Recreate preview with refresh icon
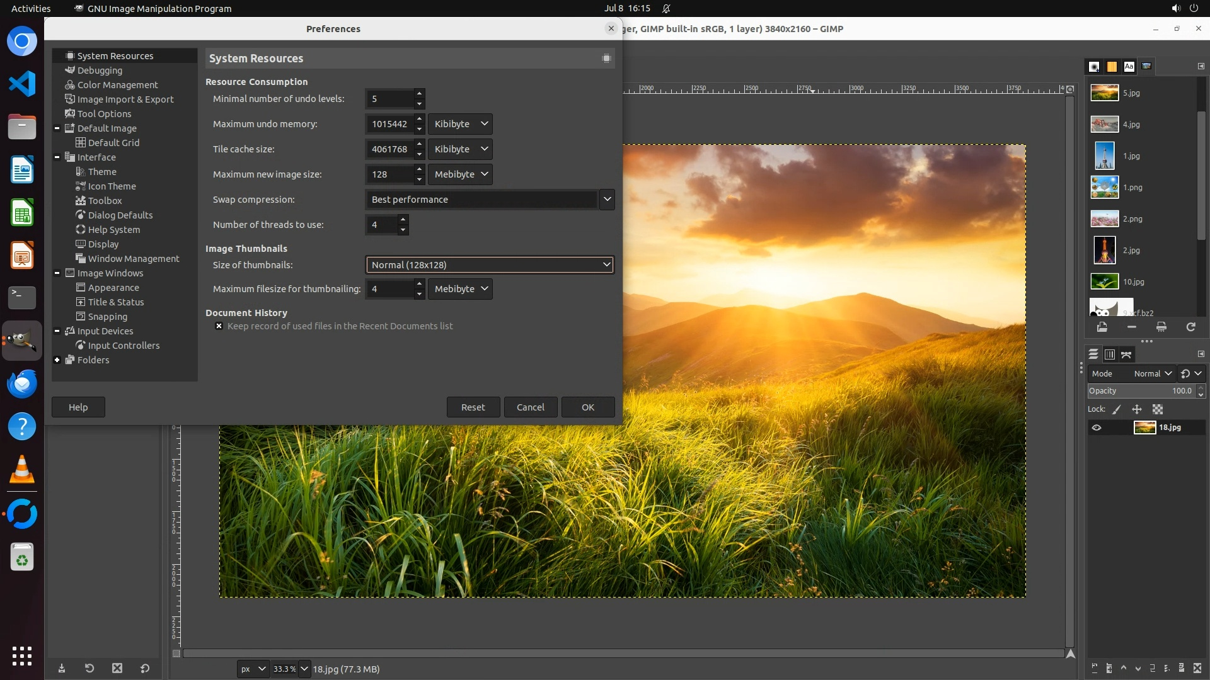Image resolution: width=1210 pixels, height=680 pixels. tap(1190, 327)
